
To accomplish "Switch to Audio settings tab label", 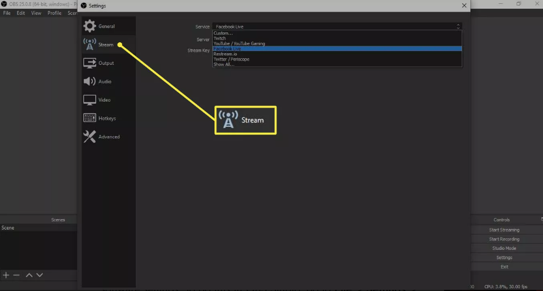I will 105,81.
